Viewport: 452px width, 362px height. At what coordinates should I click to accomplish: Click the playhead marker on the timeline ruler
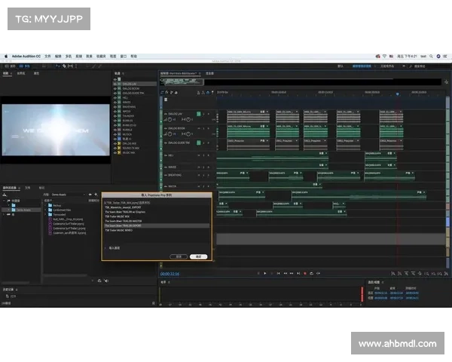pos(398,94)
